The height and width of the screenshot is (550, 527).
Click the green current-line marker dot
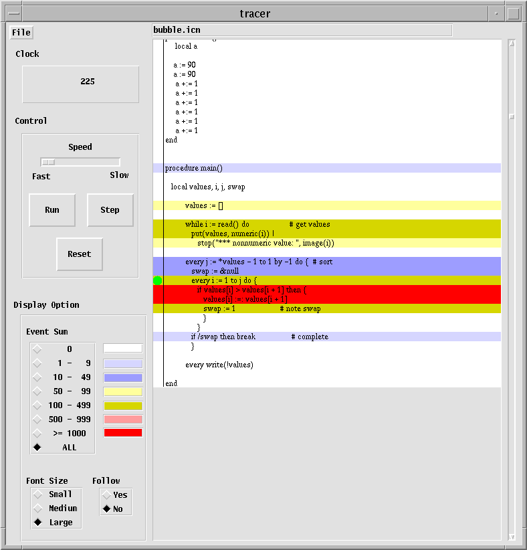coord(158,280)
